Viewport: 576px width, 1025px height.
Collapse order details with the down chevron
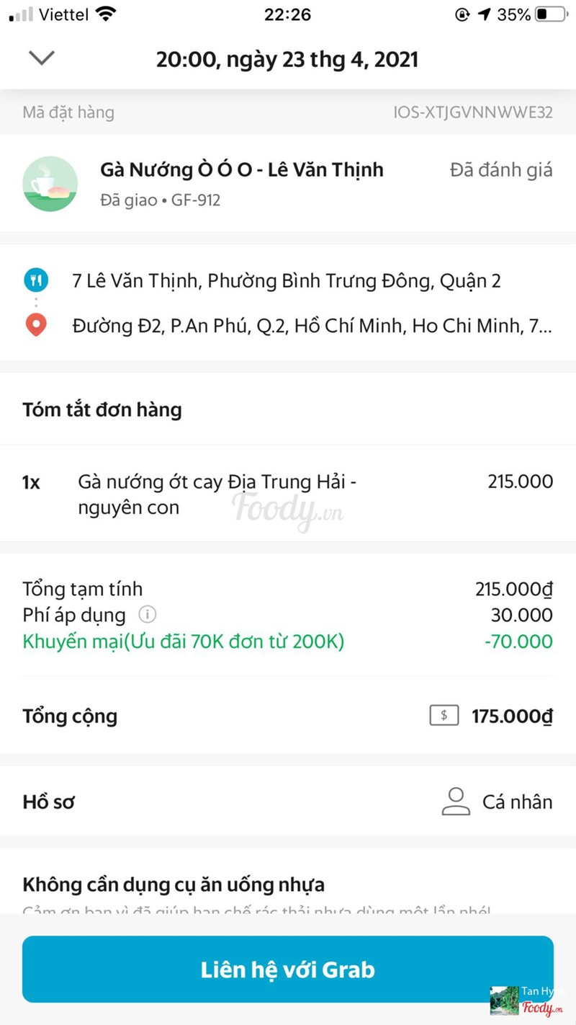[x=42, y=58]
